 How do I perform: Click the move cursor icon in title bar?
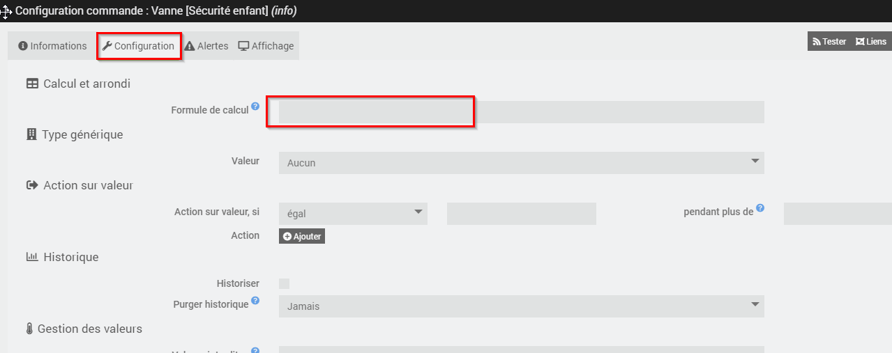(6, 12)
